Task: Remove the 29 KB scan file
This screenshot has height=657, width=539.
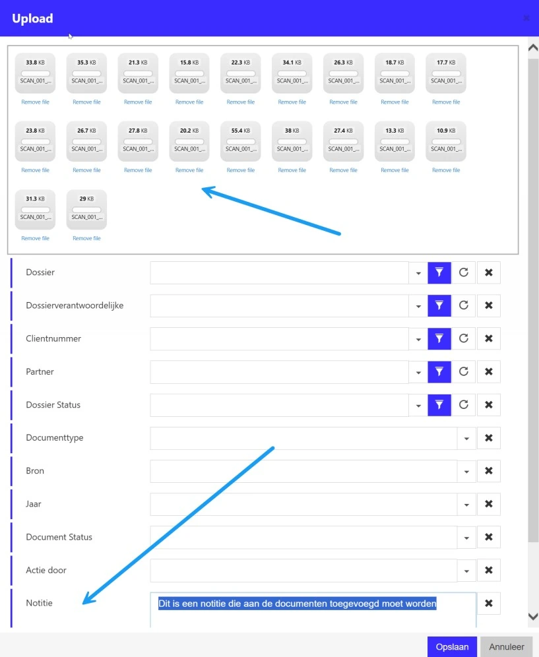Action: click(x=87, y=238)
